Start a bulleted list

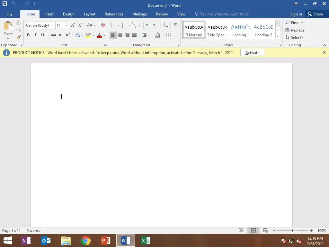[113, 25]
